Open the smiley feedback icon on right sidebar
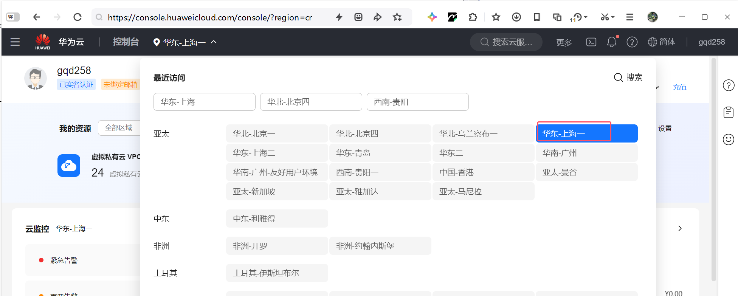Image resolution: width=738 pixels, height=296 pixels. 729,139
